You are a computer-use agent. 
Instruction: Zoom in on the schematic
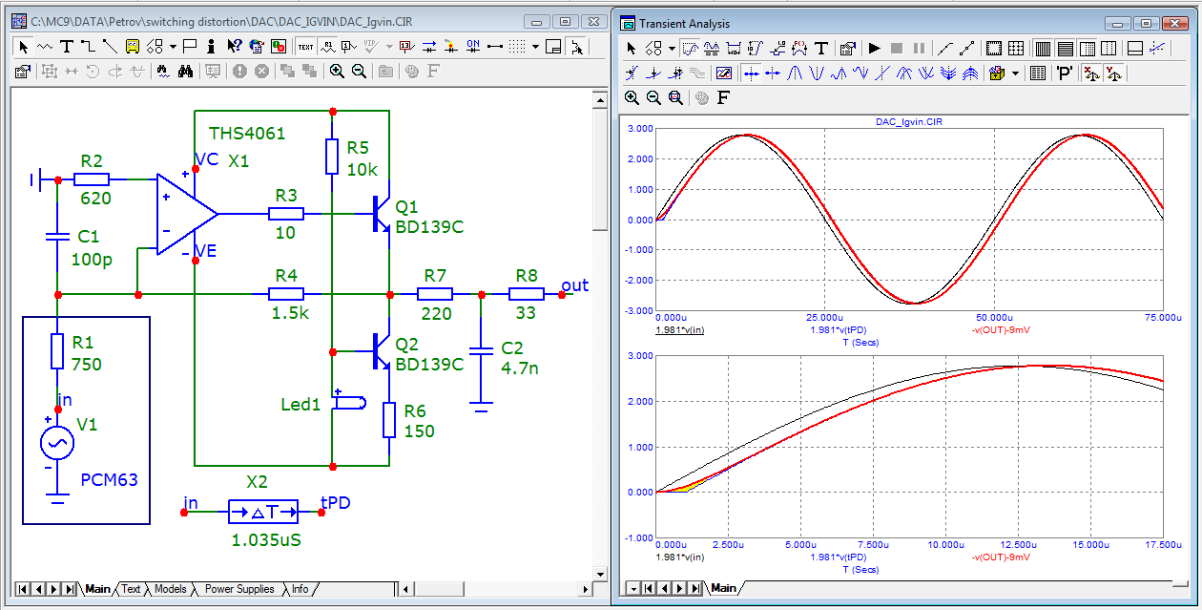(x=337, y=71)
